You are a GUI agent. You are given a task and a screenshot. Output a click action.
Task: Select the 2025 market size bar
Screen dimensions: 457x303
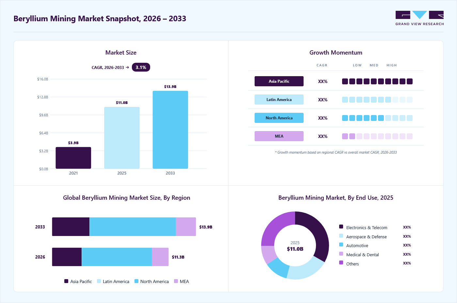tap(122, 138)
